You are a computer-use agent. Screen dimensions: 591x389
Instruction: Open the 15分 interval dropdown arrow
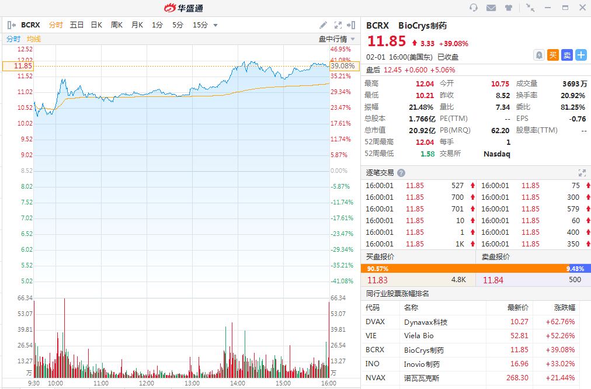(215, 25)
